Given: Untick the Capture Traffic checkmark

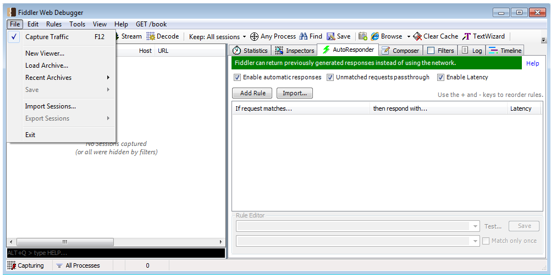Looking at the screenshot, I should 14,36.
